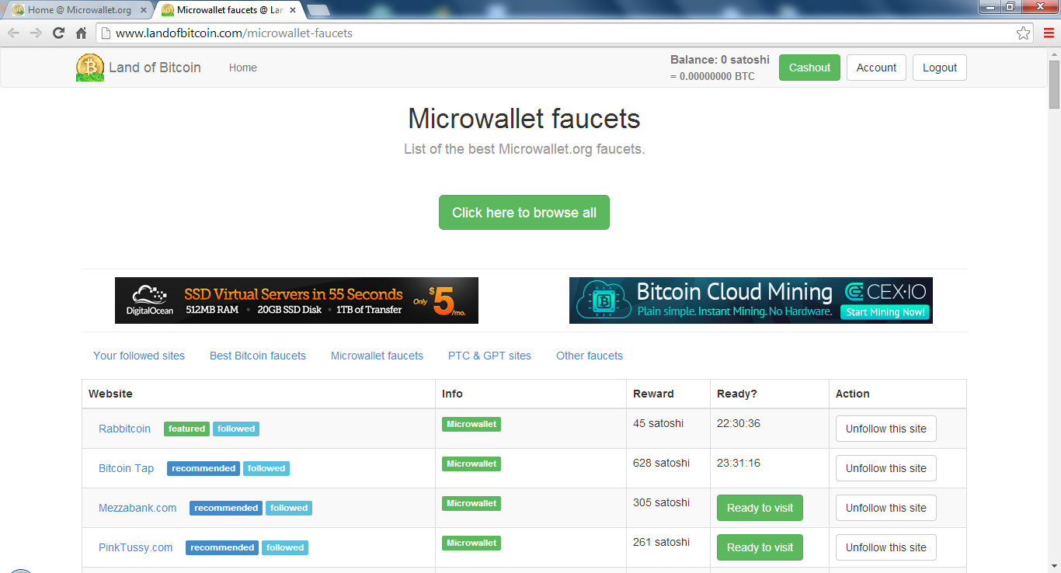Open the Account page
The height and width of the screenshot is (573, 1061).
tap(876, 68)
